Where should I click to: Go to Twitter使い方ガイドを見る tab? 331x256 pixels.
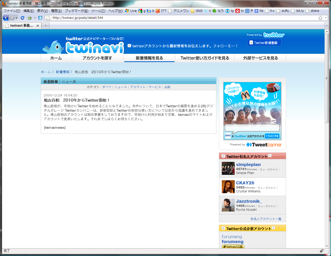(205, 58)
